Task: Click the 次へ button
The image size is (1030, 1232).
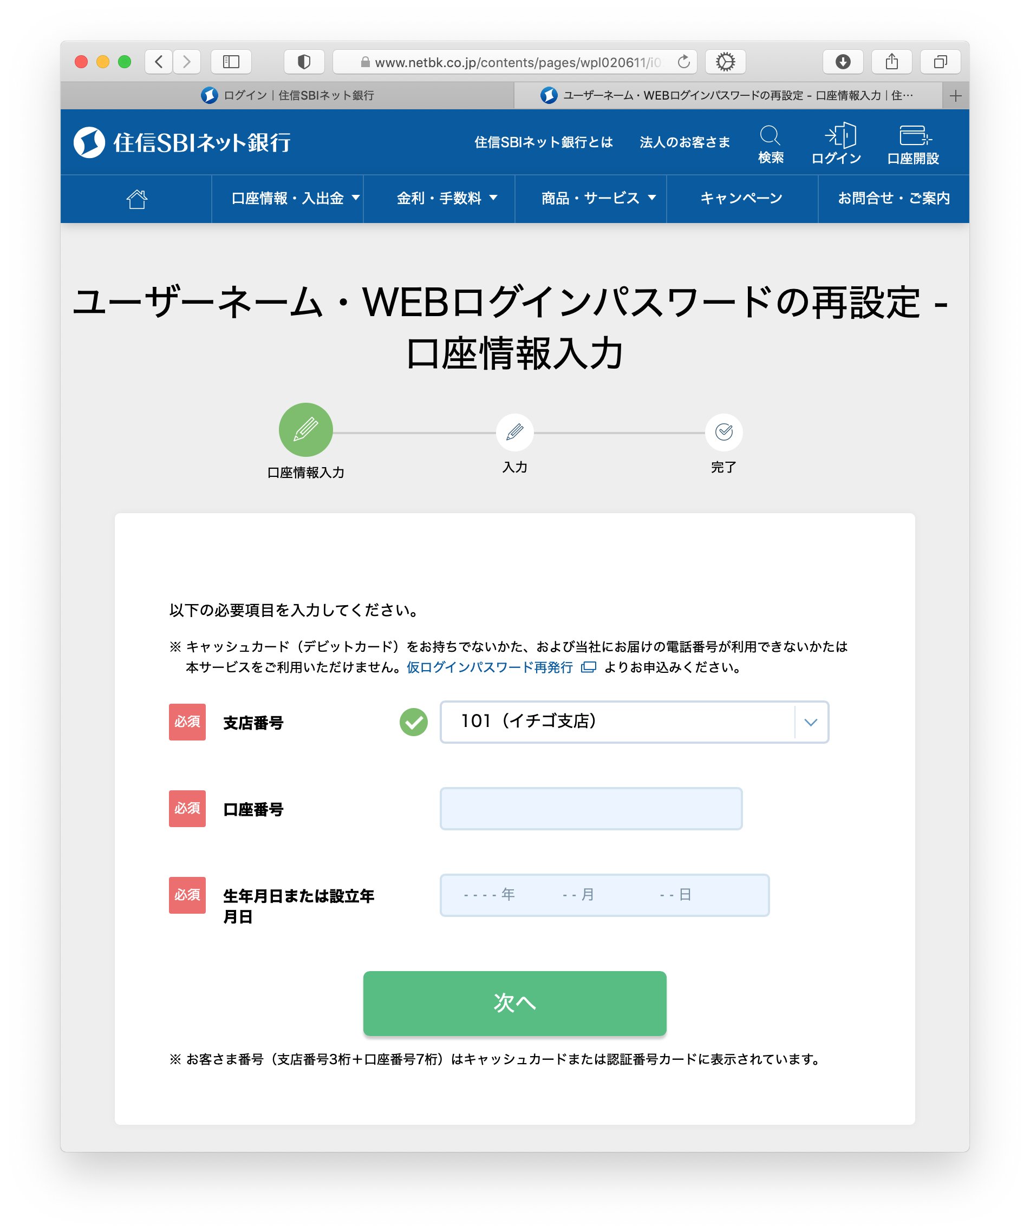Action: (x=514, y=1002)
